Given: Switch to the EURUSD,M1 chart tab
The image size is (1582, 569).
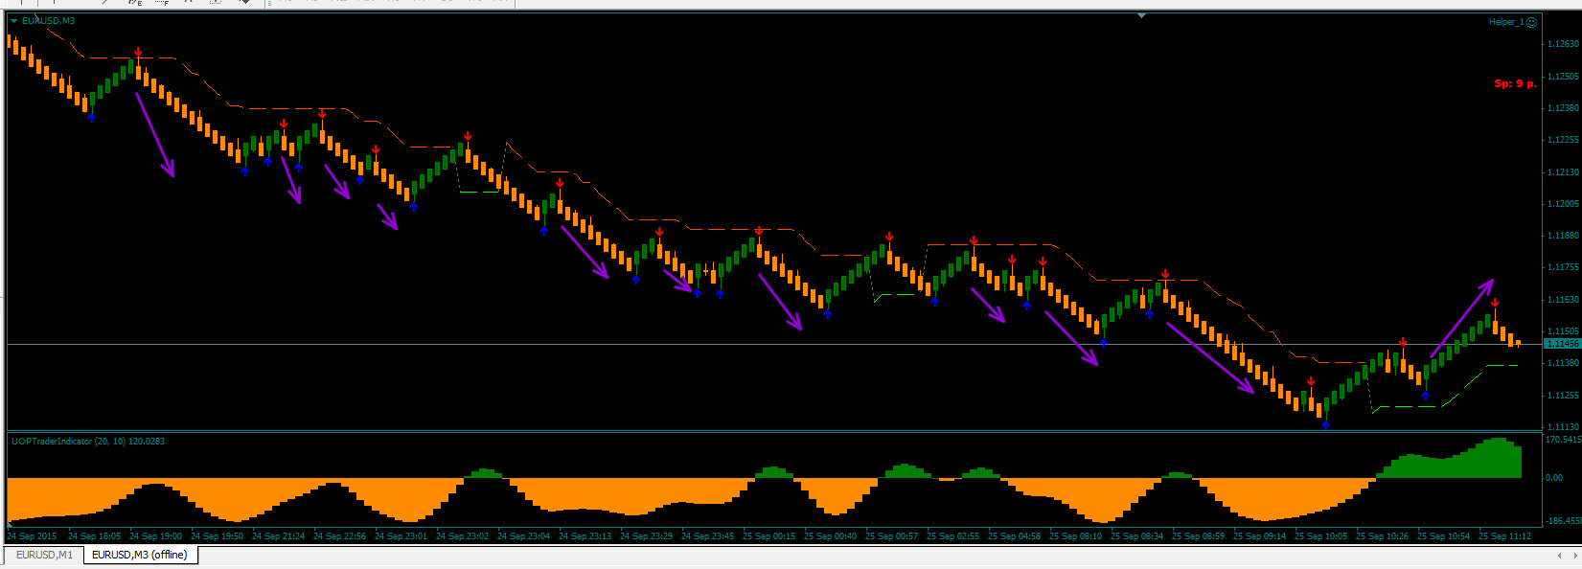Looking at the screenshot, I should (45, 555).
